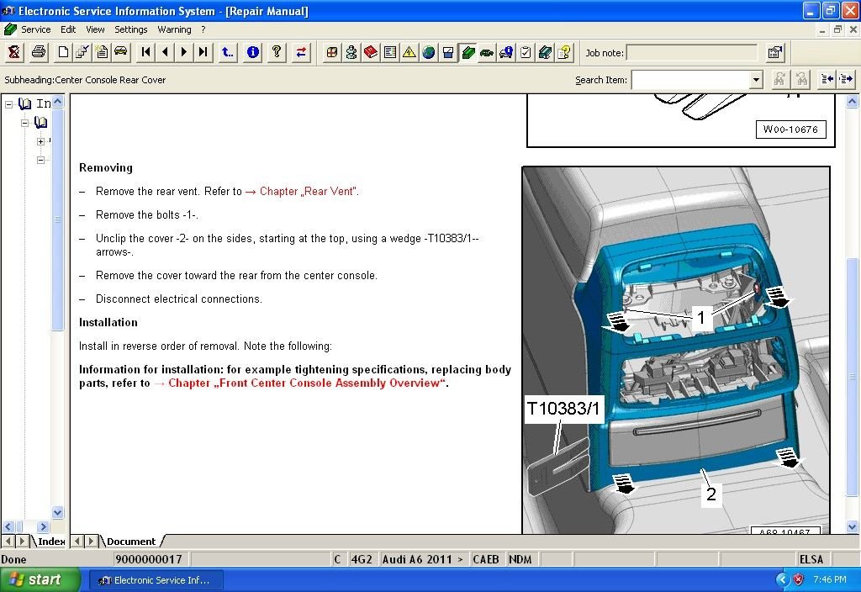Collapse the minus tree node in sidebar
This screenshot has width=861, height=592.
pos(40,160)
